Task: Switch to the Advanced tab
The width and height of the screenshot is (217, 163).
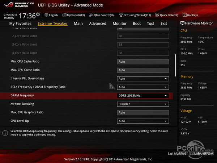Action: click(x=98, y=24)
